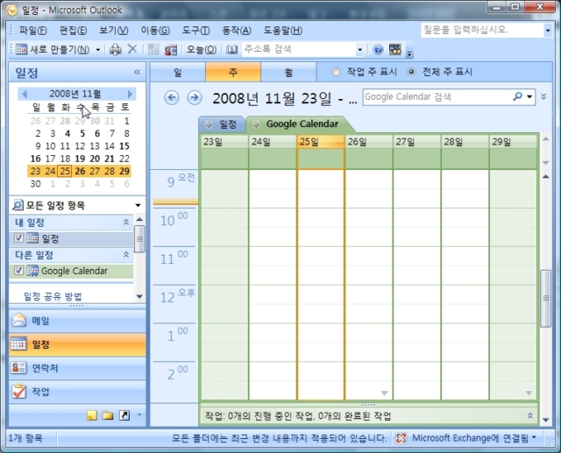Click the 25일 day header
The image size is (561, 453).
click(x=321, y=142)
